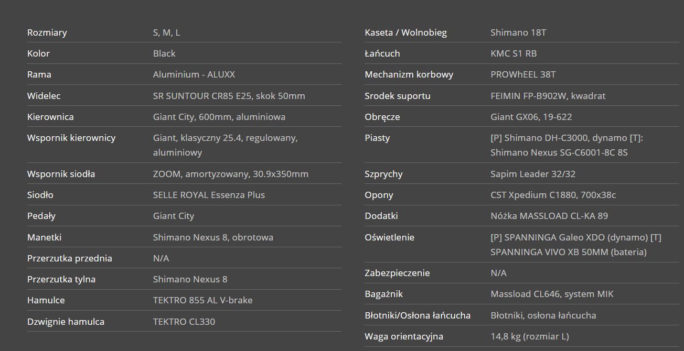Click the Black color value
Screen dimensions: 684x351
[x=164, y=53]
